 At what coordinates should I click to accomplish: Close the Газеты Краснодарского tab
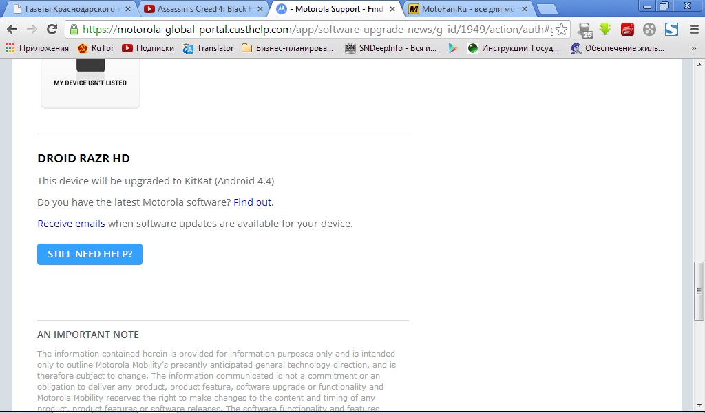pyautogui.click(x=127, y=9)
